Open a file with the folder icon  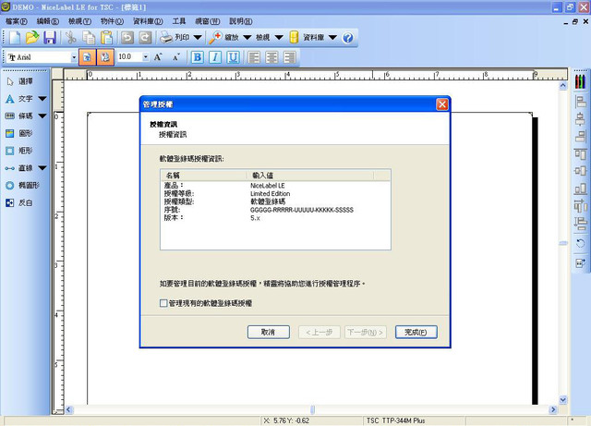[x=32, y=38]
